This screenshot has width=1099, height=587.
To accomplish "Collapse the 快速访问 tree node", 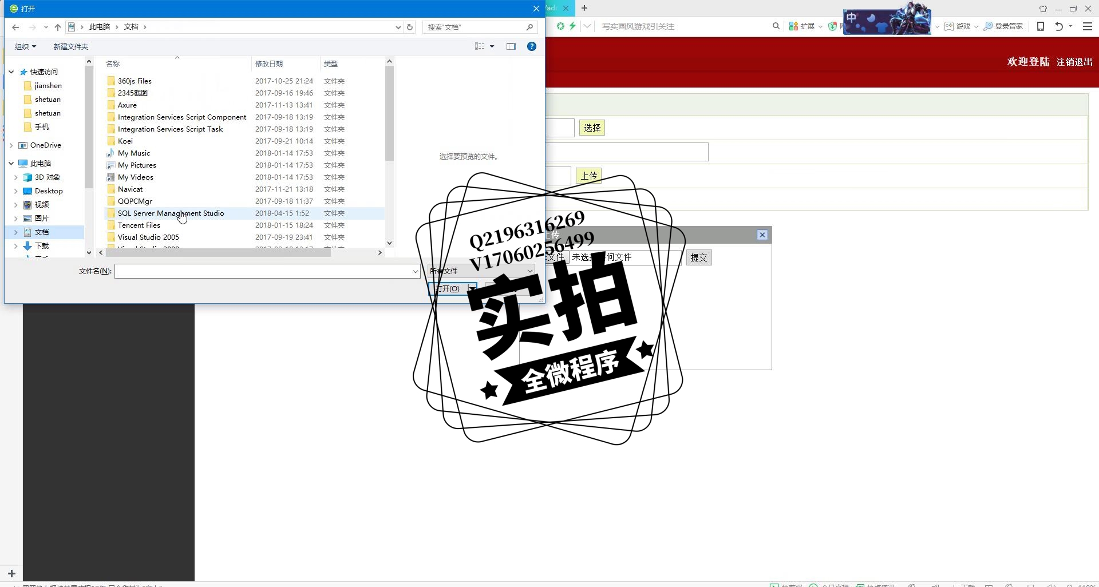I will pyautogui.click(x=11, y=72).
